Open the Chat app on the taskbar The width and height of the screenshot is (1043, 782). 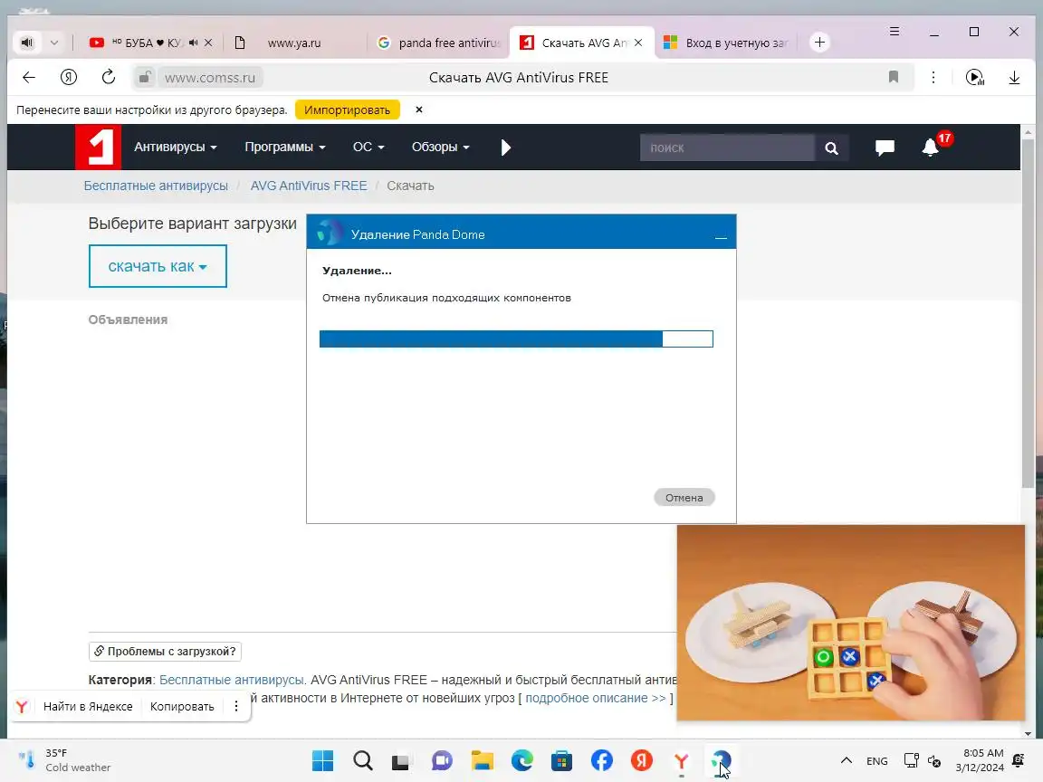(443, 760)
